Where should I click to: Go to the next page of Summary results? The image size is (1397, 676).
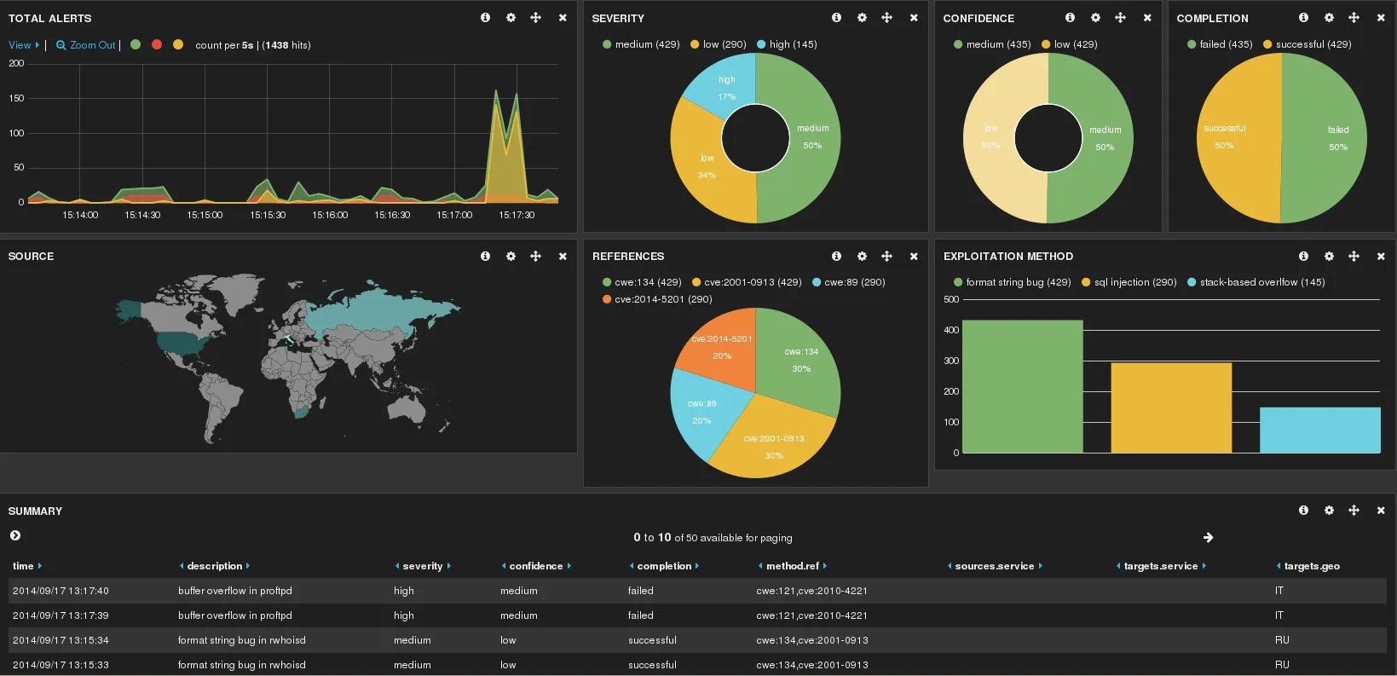click(x=1208, y=537)
